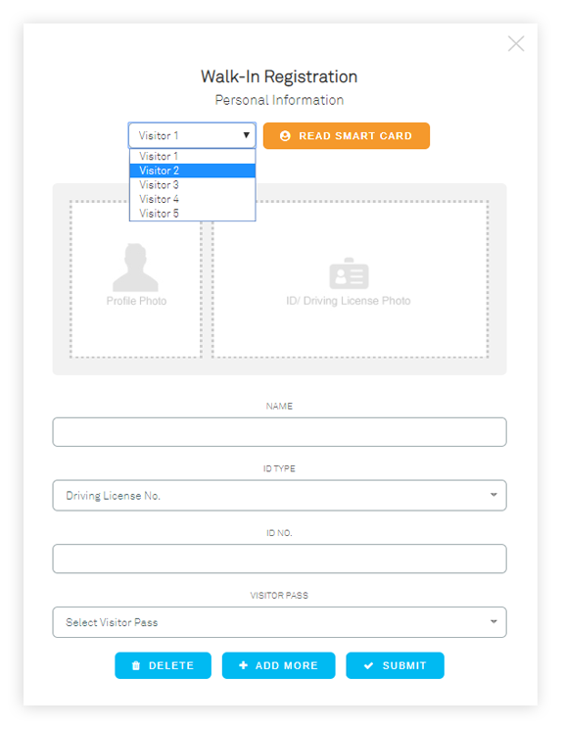Pick Visitor 3 from the options
This screenshot has width=563, height=729.
[192, 185]
